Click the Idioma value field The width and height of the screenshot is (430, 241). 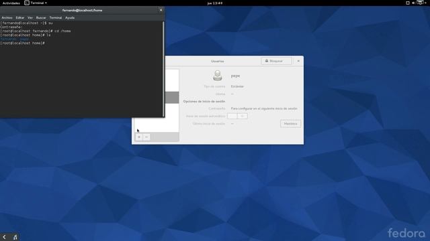coord(232,94)
